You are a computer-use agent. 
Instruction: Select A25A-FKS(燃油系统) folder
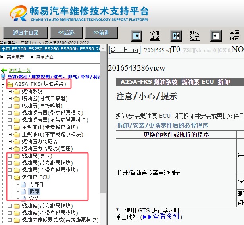40,84
